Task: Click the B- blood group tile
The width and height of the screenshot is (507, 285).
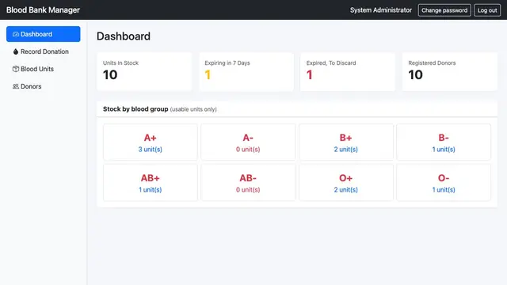Action: 444,142
